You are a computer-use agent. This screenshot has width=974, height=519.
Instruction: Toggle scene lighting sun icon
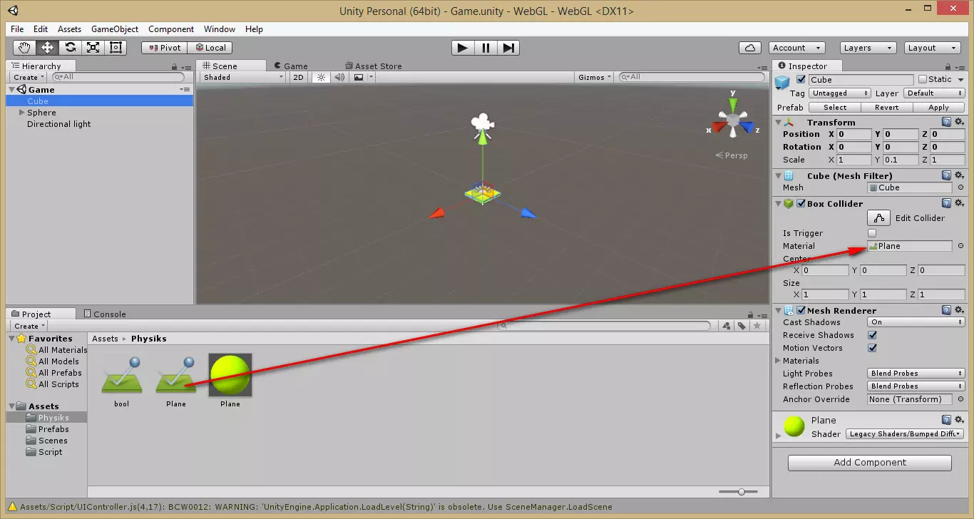[321, 77]
